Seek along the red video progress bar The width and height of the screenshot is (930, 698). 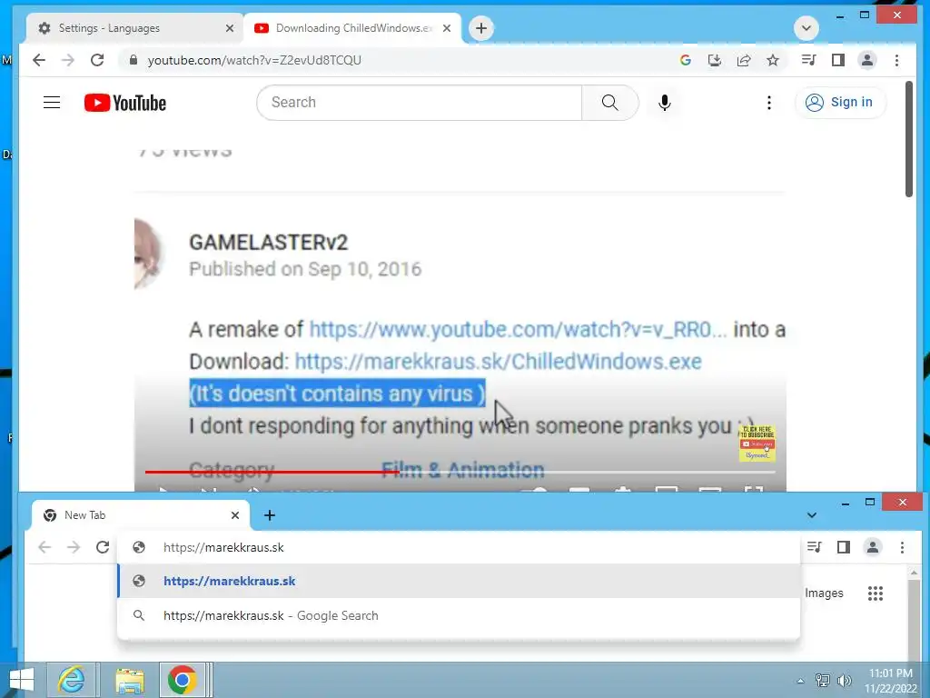point(460,473)
